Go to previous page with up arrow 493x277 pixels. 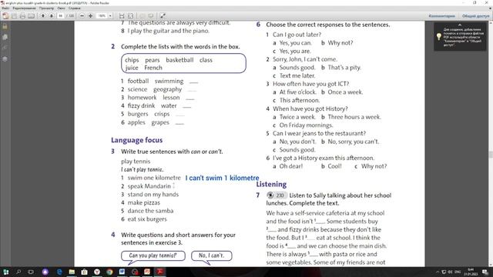(43, 15)
